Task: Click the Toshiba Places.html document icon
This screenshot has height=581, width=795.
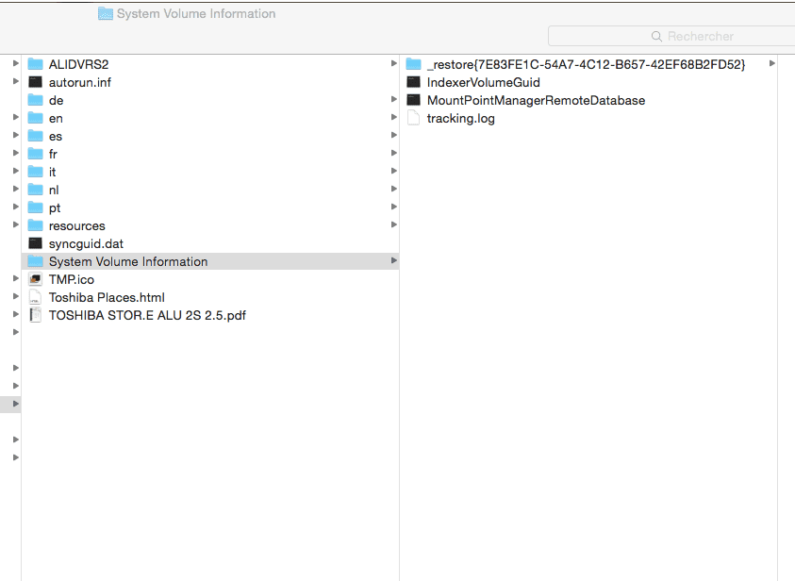Action: pos(35,298)
